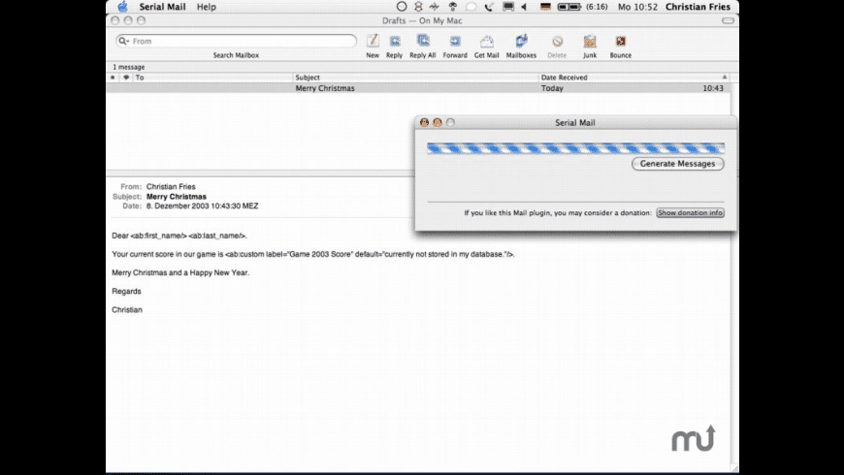
Task: Click the 'Christian' signature line
Action: pos(127,310)
